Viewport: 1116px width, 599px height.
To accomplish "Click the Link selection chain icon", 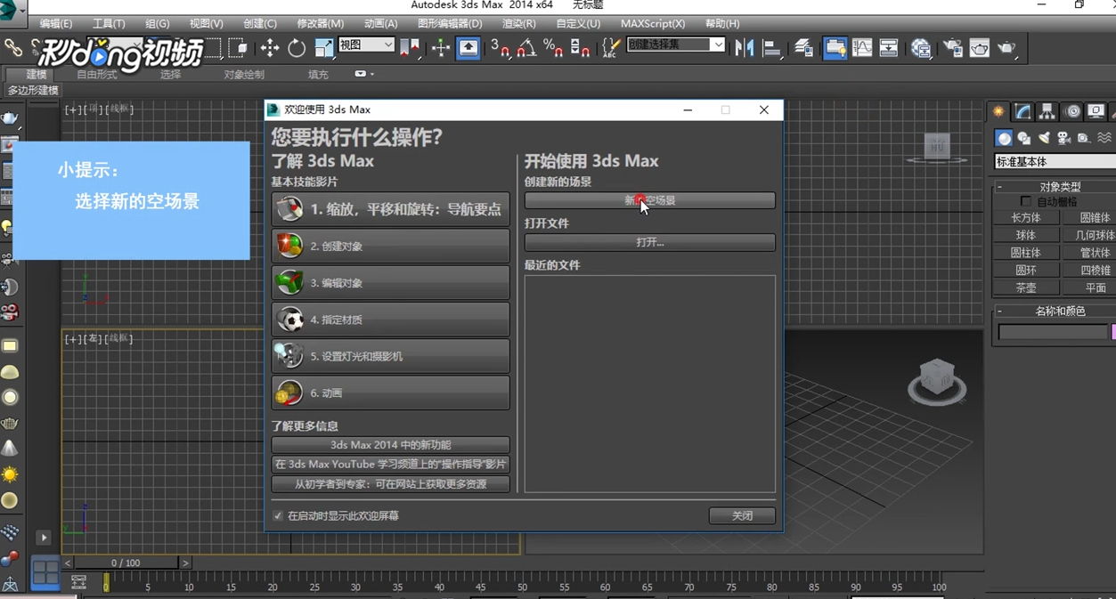I will pyautogui.click(x=12, y=48).
